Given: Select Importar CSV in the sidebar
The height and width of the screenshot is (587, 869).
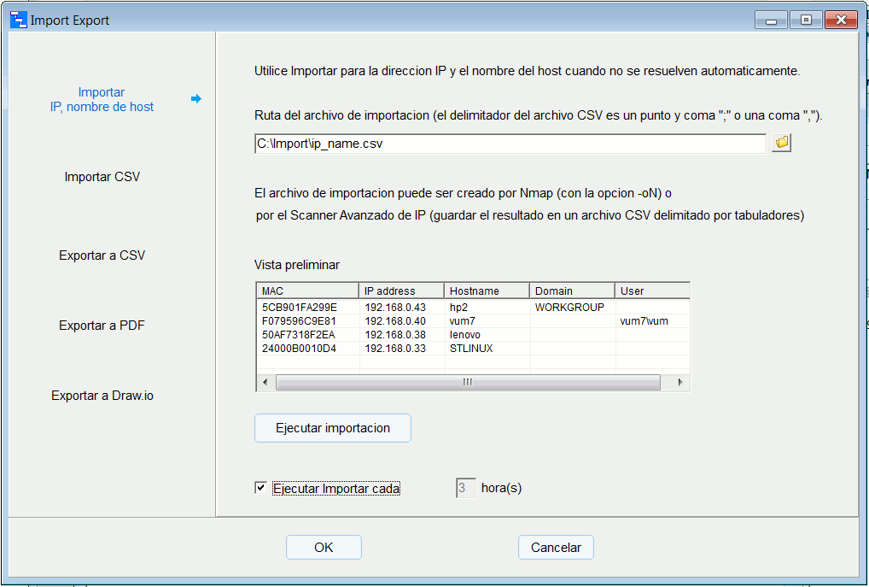Looking at the screenshot, I should [x=102, y=177].
